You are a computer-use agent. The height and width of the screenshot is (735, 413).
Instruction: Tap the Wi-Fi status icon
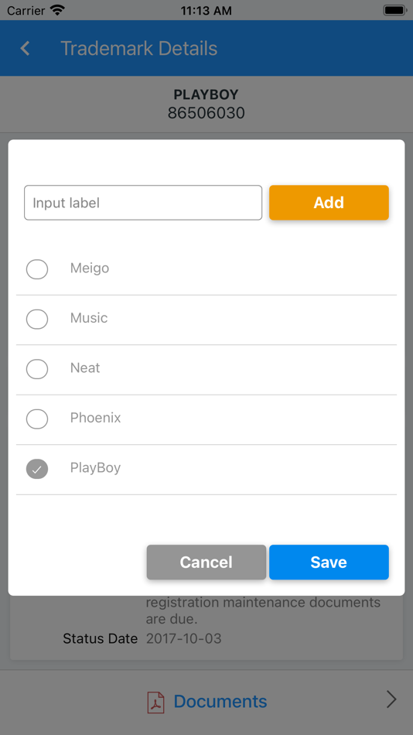click(x=58, y=10)
